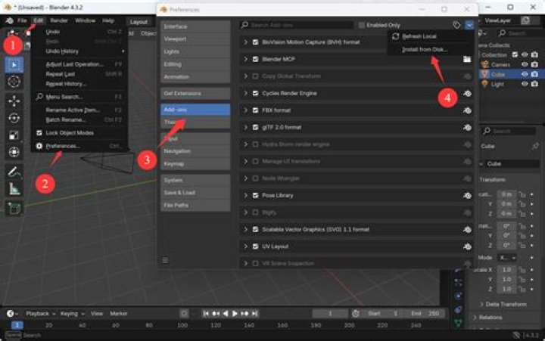Screen dimensions: 545x341
Task: Expand the Pose Library add-on details
Action: [245, 196]
